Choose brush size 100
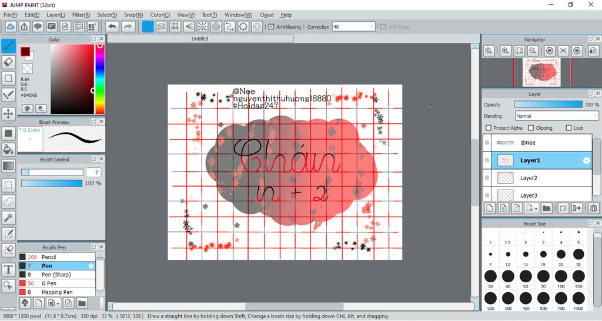The image size is (602, 321). [561, 278]
